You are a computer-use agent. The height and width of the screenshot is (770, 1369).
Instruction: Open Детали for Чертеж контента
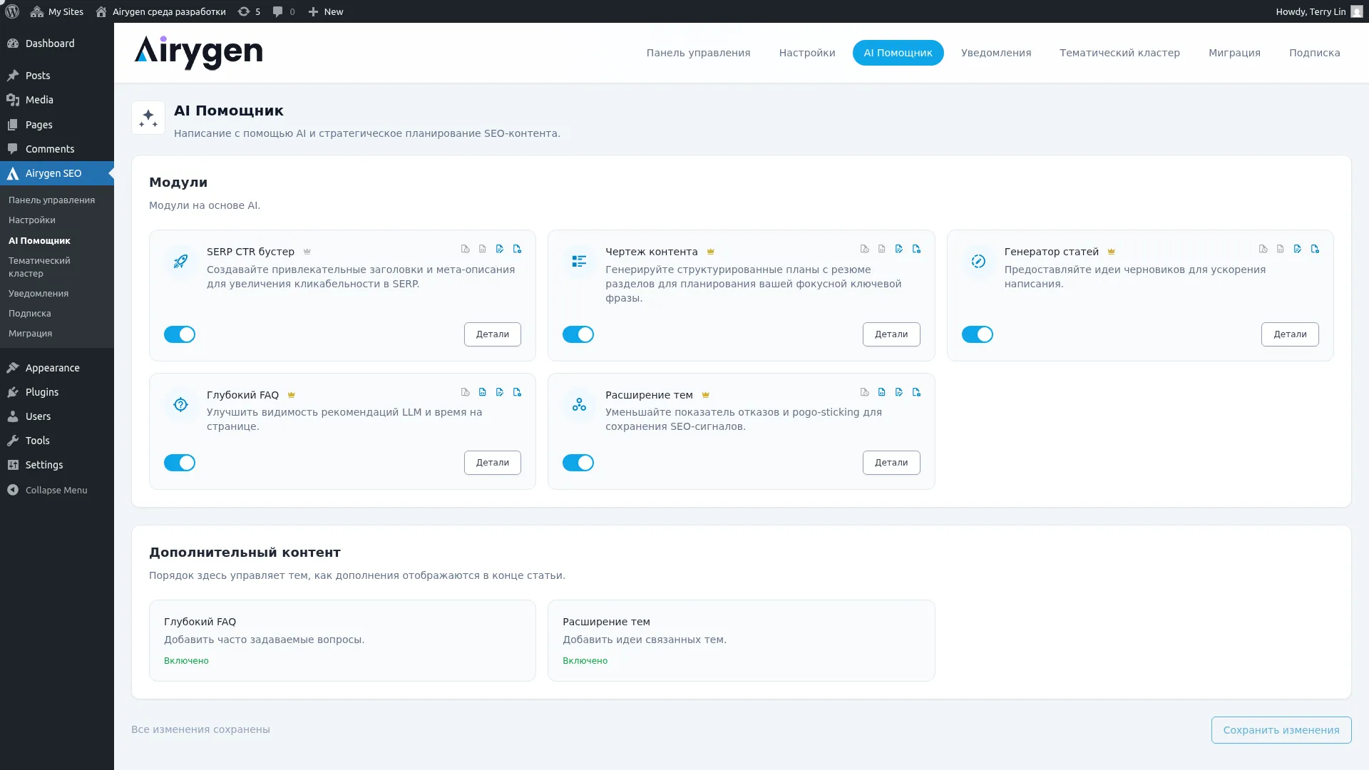(x=891, y=334)
